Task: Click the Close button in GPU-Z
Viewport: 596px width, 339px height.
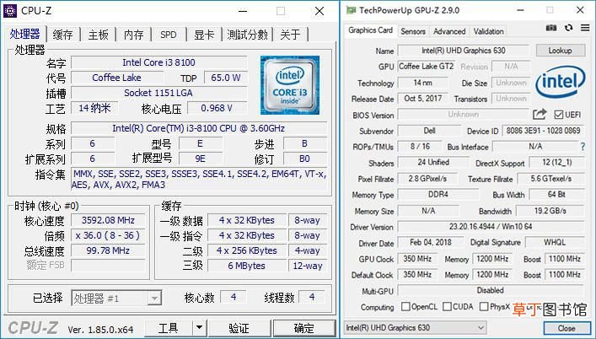Action: coord(566,328)
